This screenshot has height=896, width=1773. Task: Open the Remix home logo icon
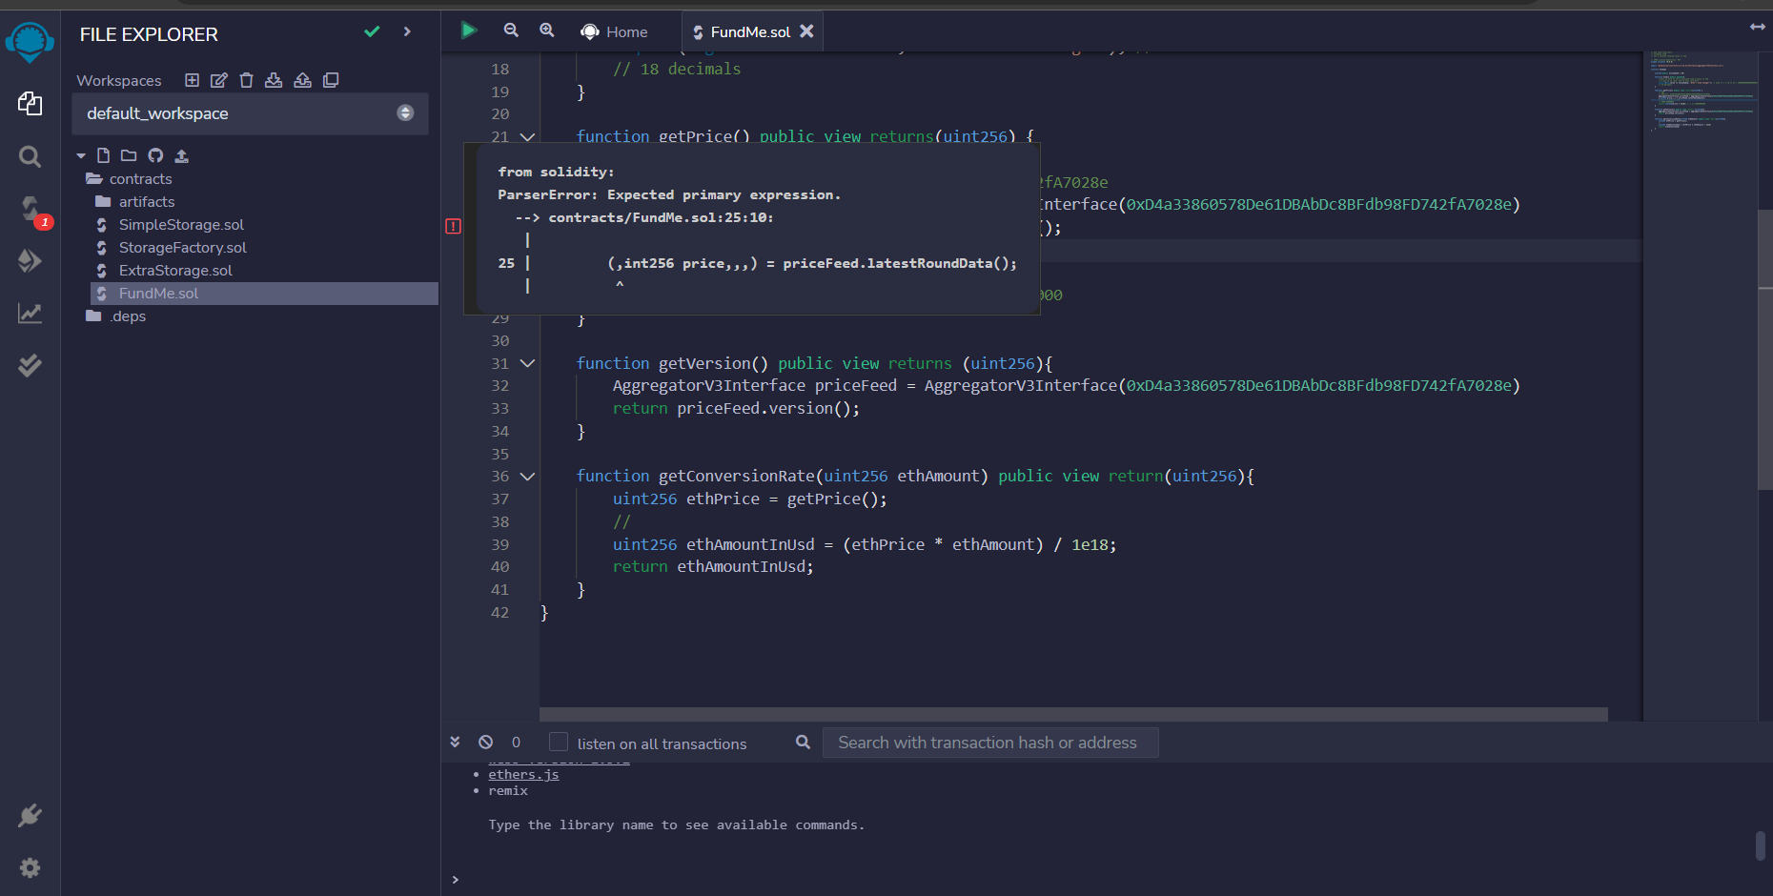point(30,43)
